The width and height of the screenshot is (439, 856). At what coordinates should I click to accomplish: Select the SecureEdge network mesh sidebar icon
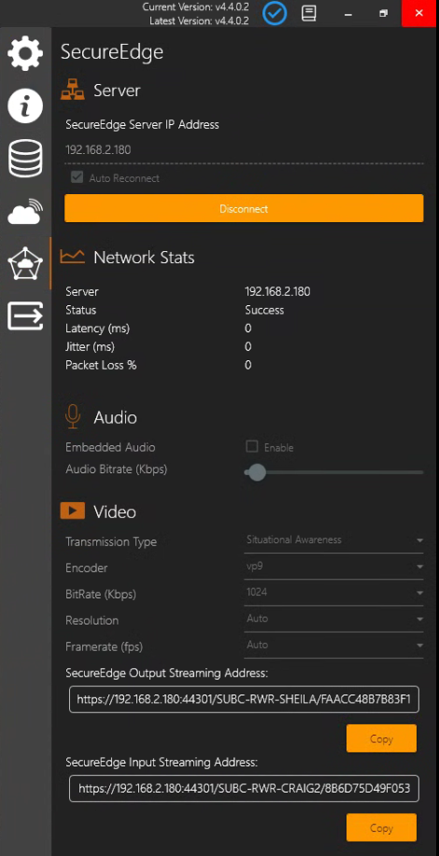(x=25, y=263)
